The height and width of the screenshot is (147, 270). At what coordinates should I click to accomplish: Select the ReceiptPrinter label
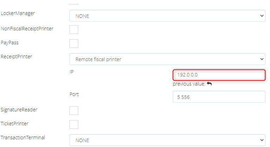tap(17, 56)
